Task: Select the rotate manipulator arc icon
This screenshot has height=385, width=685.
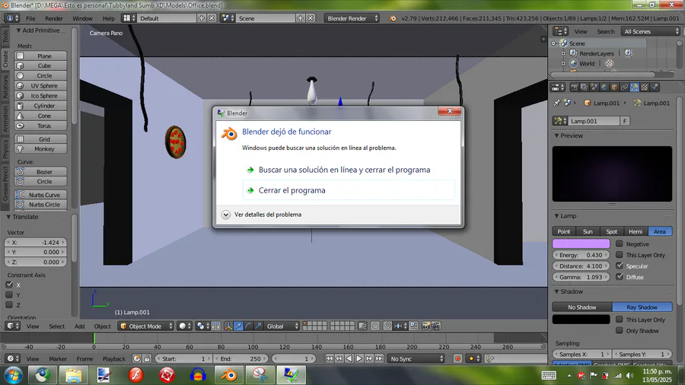Action: [248, 326]
